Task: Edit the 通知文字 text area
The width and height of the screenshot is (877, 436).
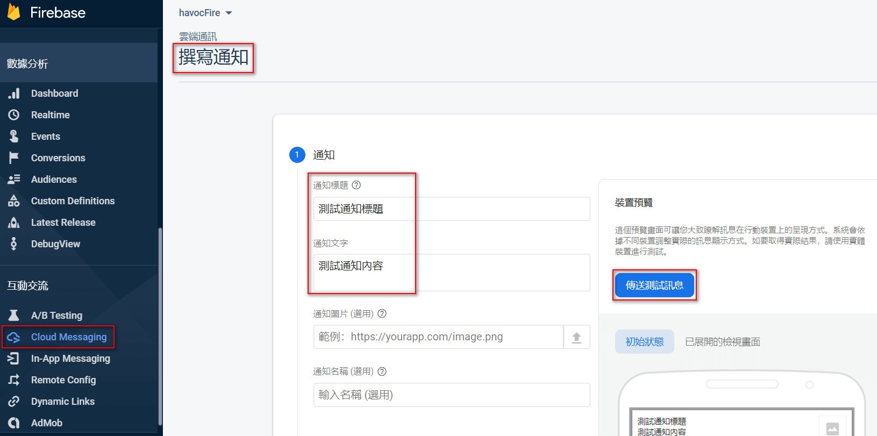Action: (452, 273)
